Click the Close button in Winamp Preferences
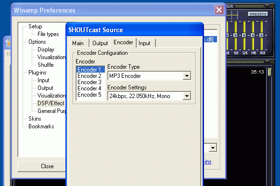Screen dimensions: 280x186 (41, 166)
